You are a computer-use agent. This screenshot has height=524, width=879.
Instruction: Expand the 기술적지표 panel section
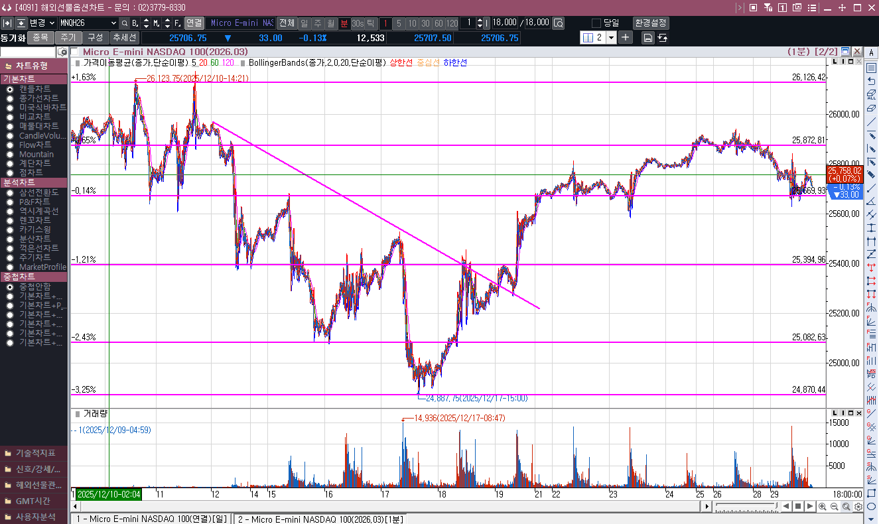point(34,453)
